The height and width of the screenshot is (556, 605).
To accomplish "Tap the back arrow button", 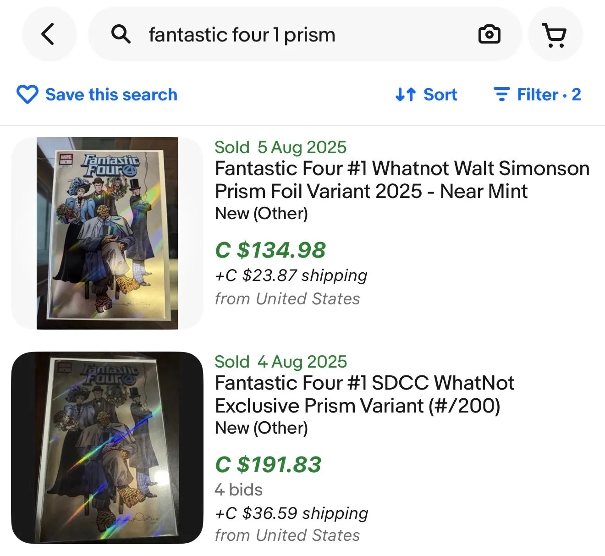I will pyautogui.click(x=49, y=34).
